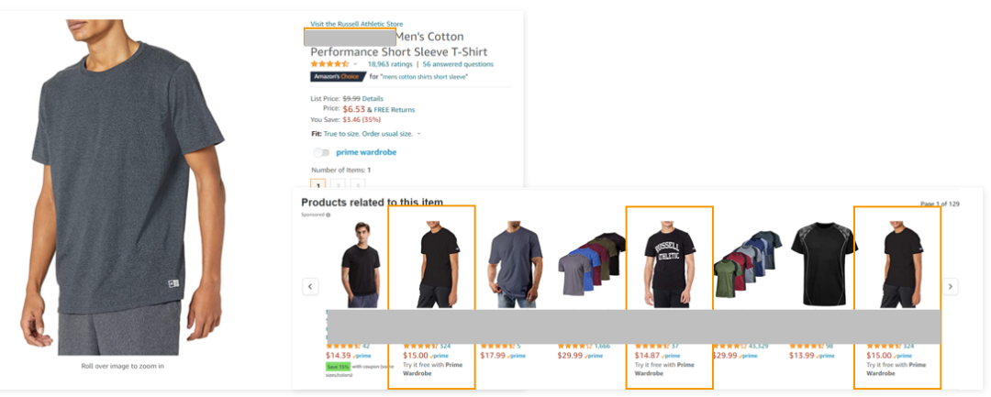Click the FREE Returns link
Viewport: 991px width, 397px height.
[x=395, y=109]
